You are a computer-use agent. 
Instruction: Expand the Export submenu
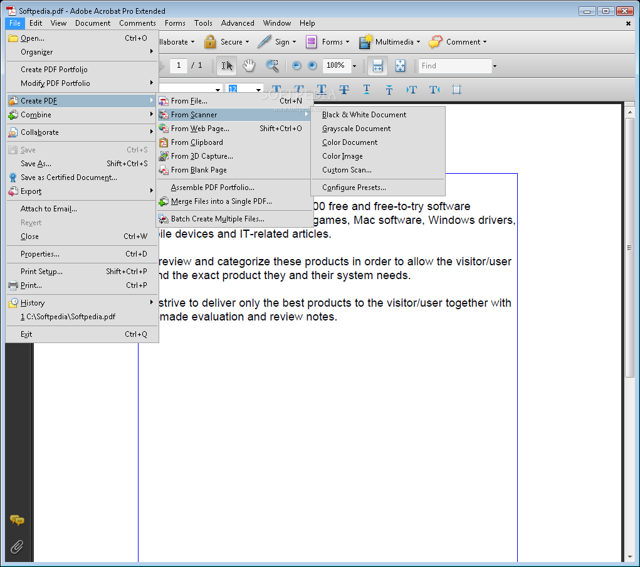pos(82,191)
